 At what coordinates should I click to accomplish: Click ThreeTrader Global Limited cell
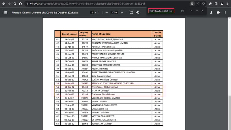pyautogui.click(x=122, y=87)
